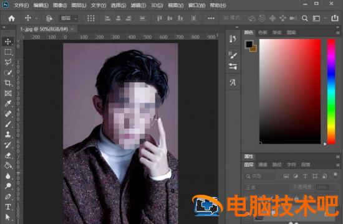
Task: Align right edges in options bar
Action: pyautogui.click(x=128, y=18)
